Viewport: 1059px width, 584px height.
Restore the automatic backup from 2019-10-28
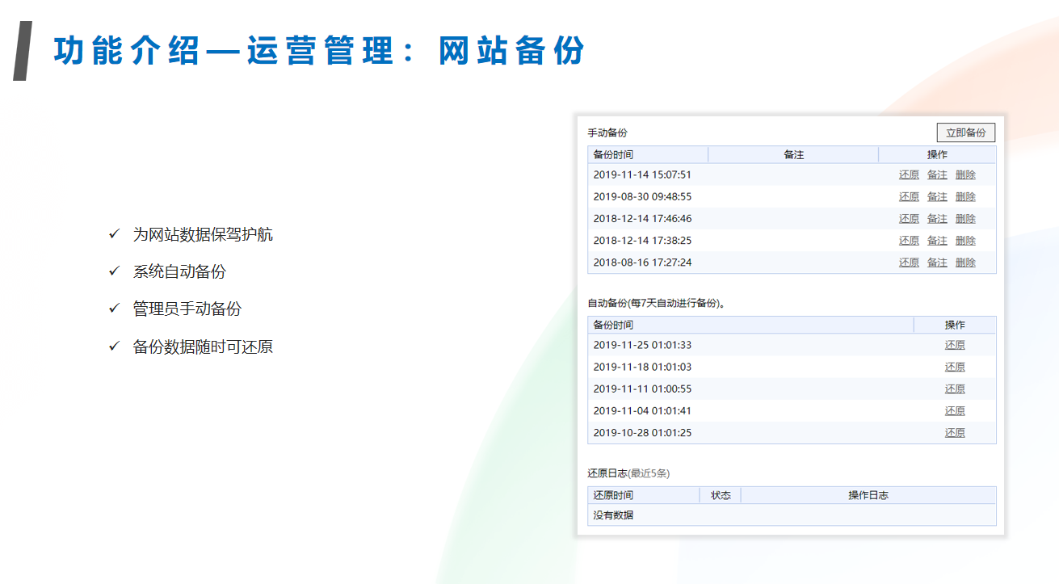pos(955,433)
